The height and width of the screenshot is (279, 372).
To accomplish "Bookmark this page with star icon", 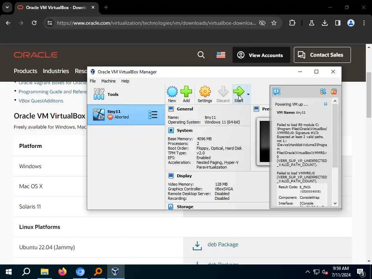I will pyautogui.click(x=274, y=23).
